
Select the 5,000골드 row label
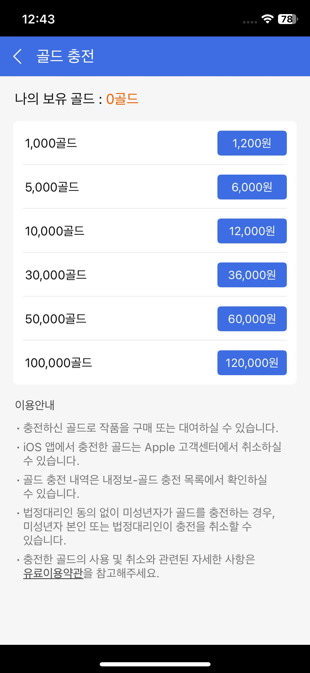point(52,187)
